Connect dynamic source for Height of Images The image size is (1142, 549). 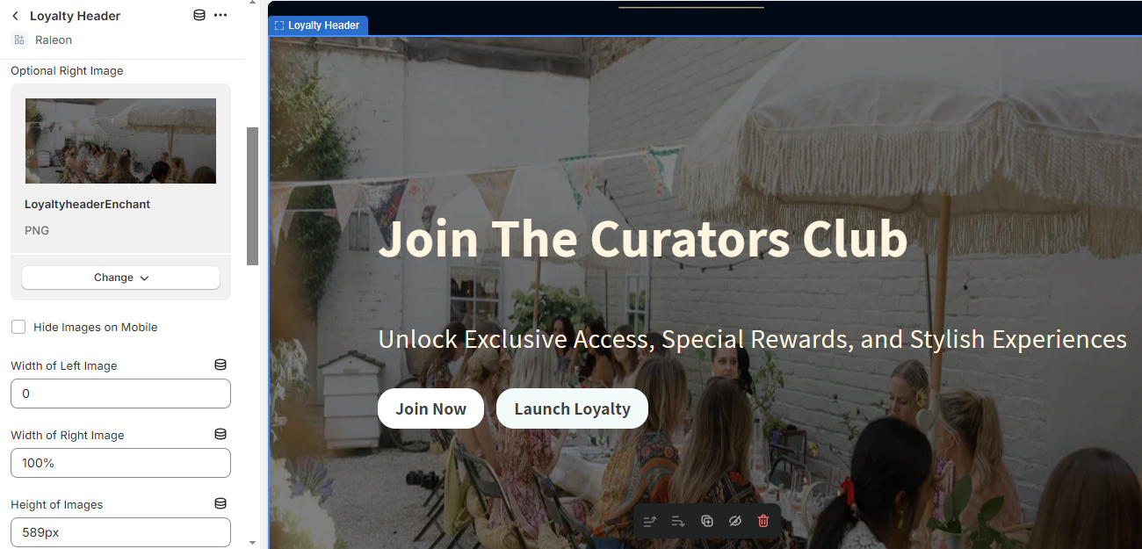pos(220,503)
